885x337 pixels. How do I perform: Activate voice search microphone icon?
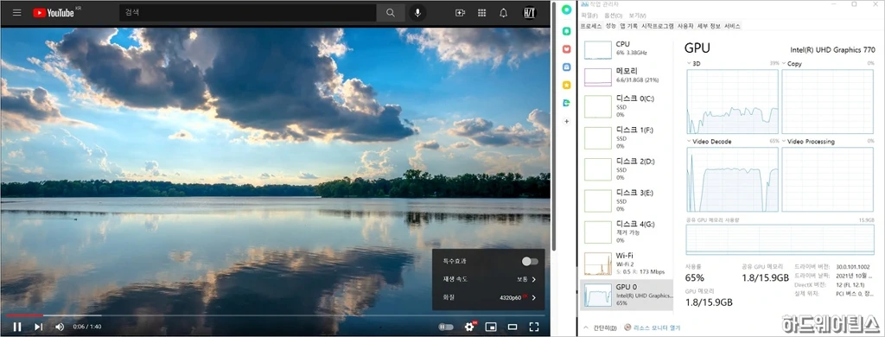[417, 12]
